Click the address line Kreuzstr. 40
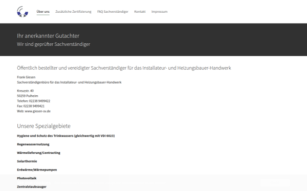The image size is (307, 191). pos(26,91)
